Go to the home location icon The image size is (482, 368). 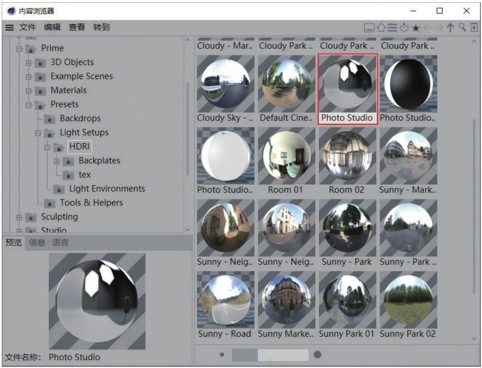point(381,27)
